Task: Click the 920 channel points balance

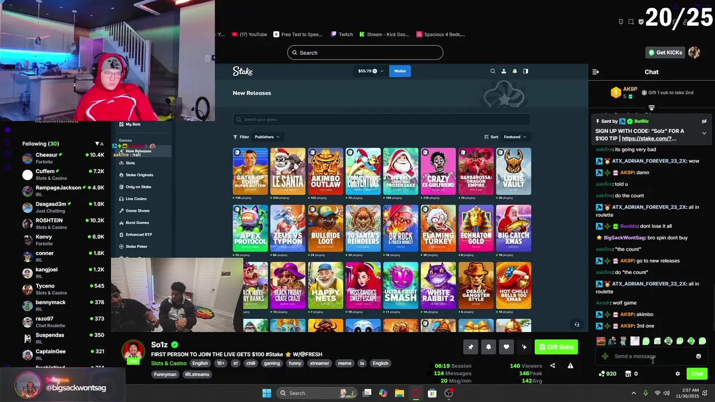Action: [607, 374]
